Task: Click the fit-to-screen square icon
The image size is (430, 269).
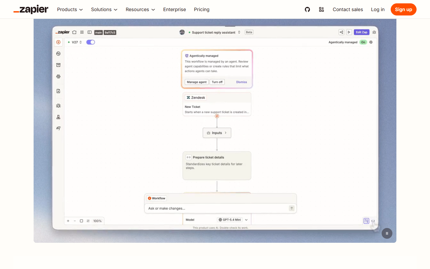Action: point(81,221)
